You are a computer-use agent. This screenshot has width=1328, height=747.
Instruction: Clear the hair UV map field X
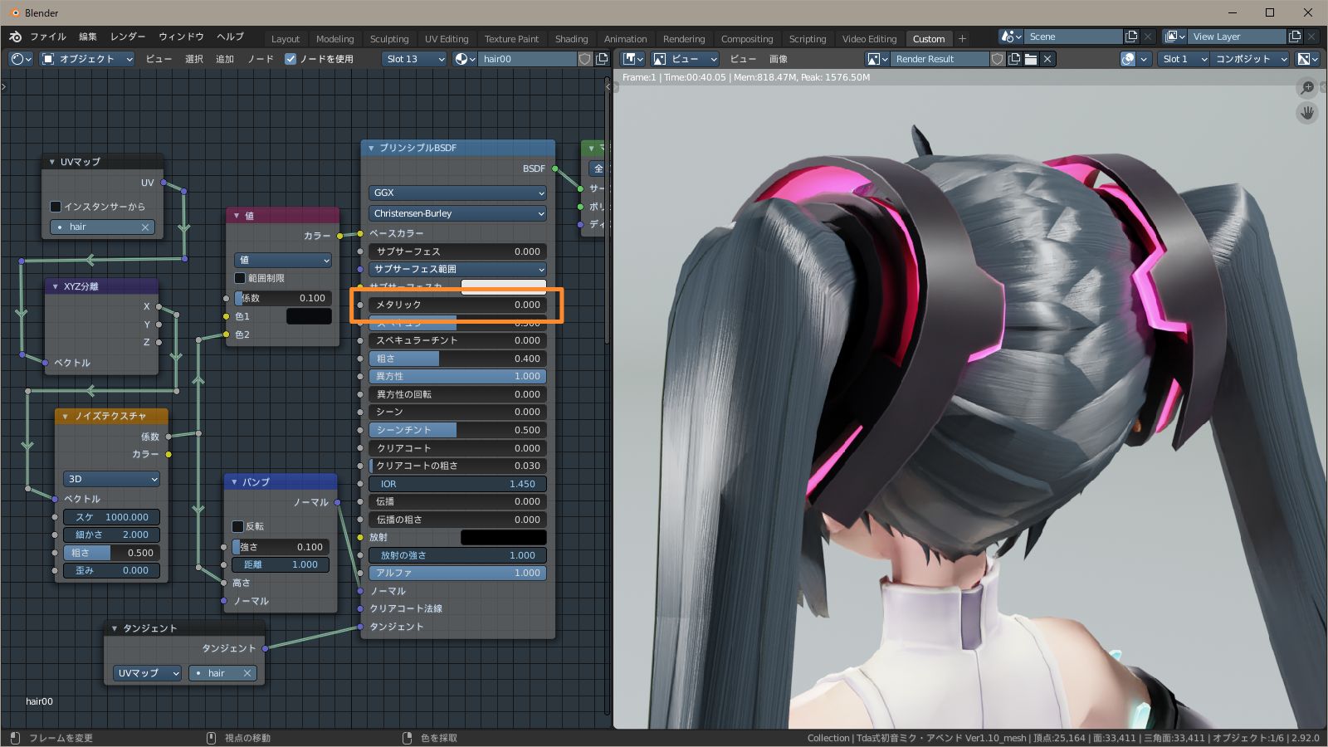(145, 227)
